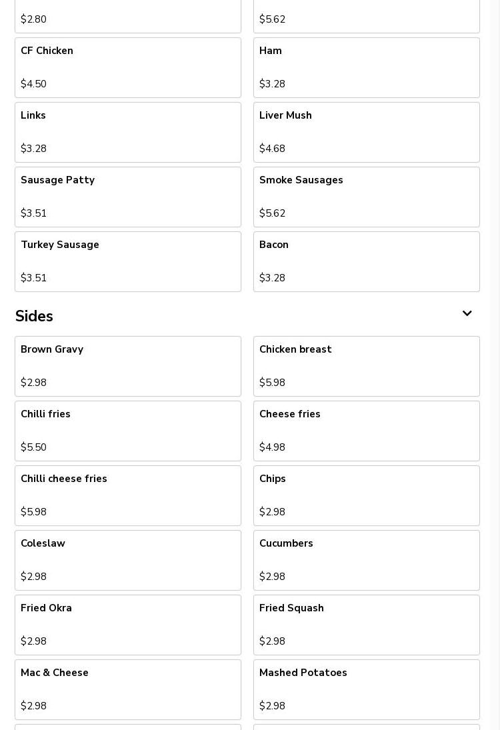Add Coleslaw side to order
Screen dimensions: 500x730
[128, 560]
